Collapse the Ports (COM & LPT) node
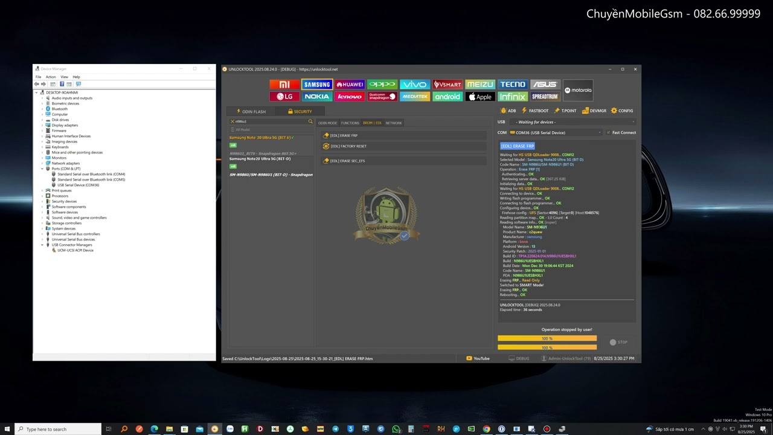Screen dimensions: 773x435 click(42, 169)
